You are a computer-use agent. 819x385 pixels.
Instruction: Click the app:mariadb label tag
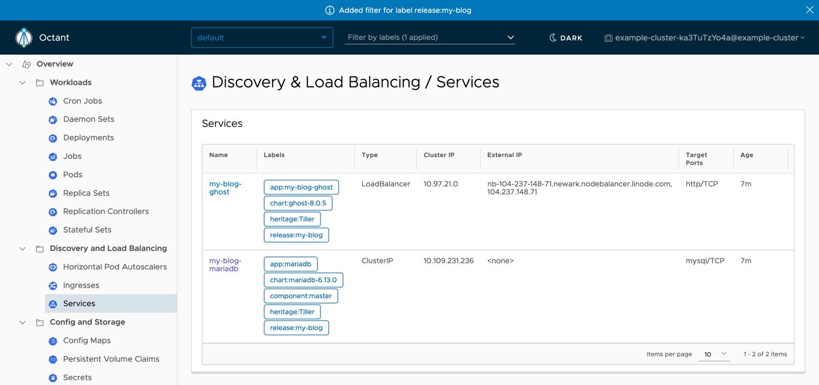[x=290, y=264]
